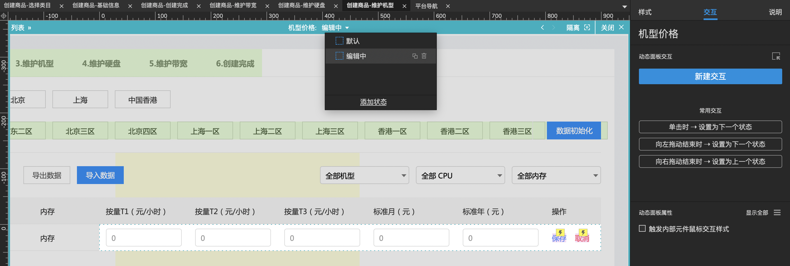The image size is (790, 266).
Task: Click the 按量T2 price input field
Action: tap(233, 238)
